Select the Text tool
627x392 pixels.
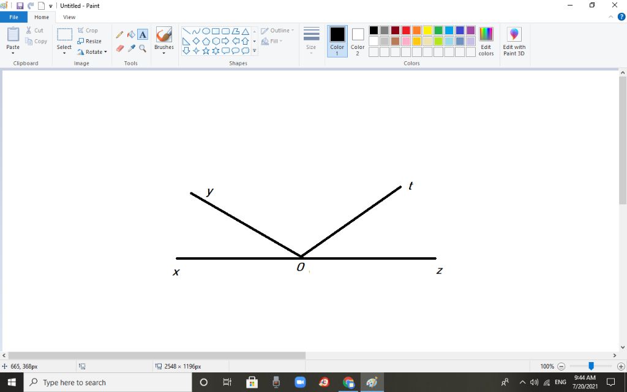(x=143, y=35)
